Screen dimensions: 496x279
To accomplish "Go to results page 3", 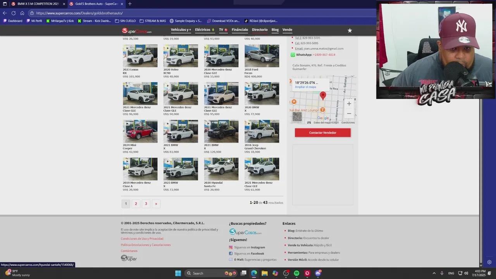I will [146, 203].
